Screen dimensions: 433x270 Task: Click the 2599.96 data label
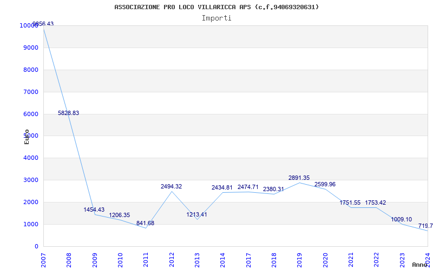pyautogui.click(x=325, y=184)
